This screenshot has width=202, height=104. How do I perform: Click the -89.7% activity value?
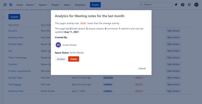click(139, 84)
